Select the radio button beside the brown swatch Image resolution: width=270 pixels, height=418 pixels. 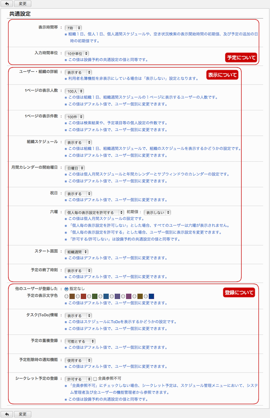pyautogui.click(x=66, y=296)
